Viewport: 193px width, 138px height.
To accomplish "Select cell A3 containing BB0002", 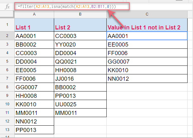I will click(34, 44).
